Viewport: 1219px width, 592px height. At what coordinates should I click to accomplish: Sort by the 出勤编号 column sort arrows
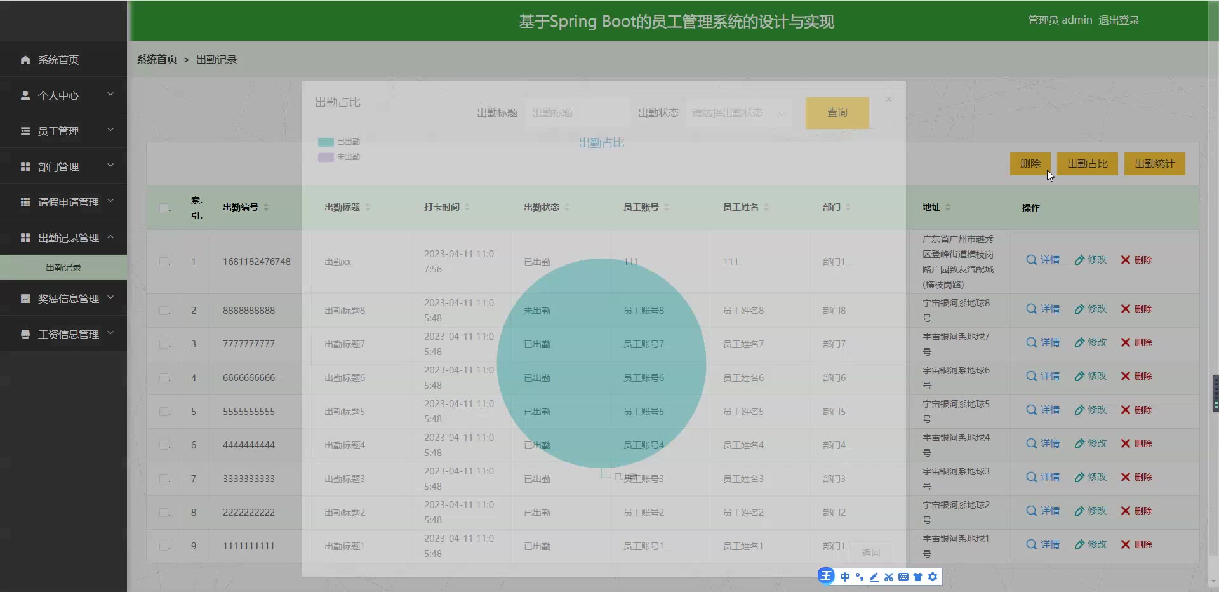(266, 207)
